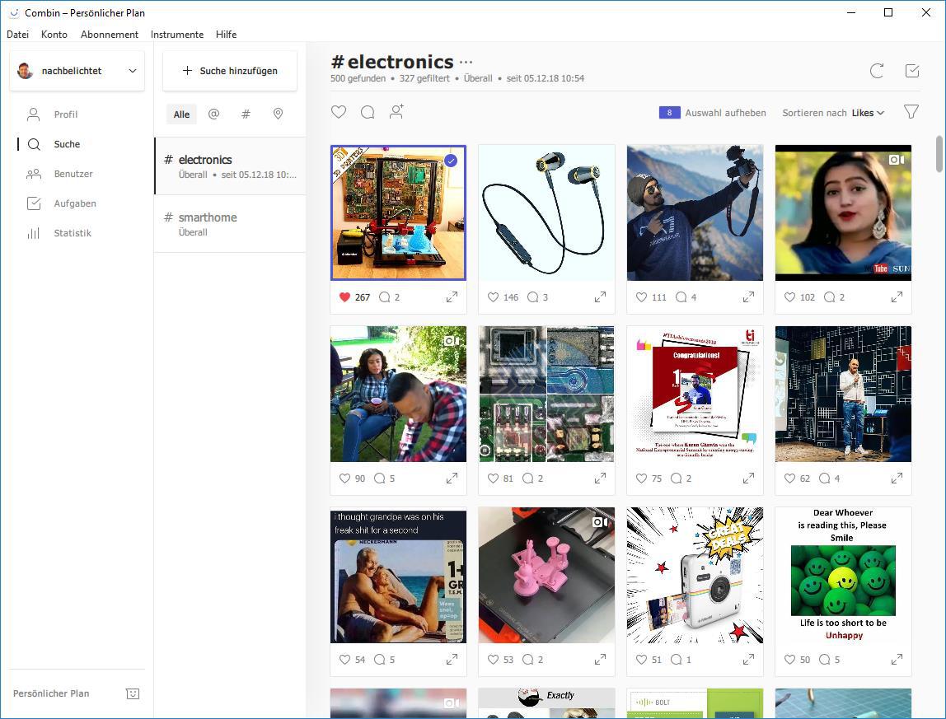Filter searches by @ user icon
The width and height of the screenshot is (946, 719).
click(213, 114)
